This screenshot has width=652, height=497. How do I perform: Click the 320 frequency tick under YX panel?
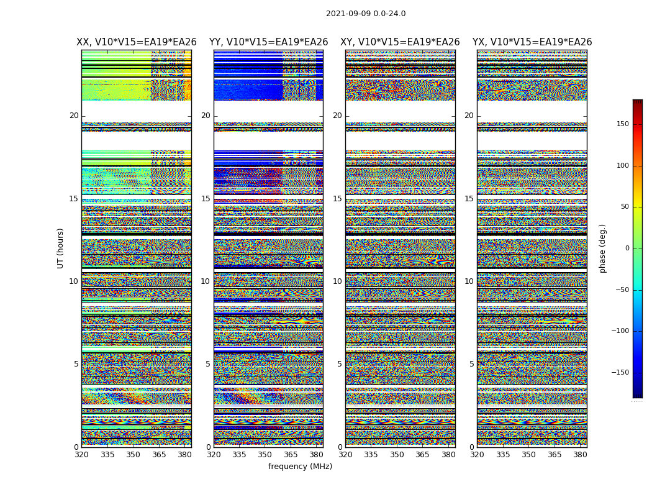coord(478,455)
